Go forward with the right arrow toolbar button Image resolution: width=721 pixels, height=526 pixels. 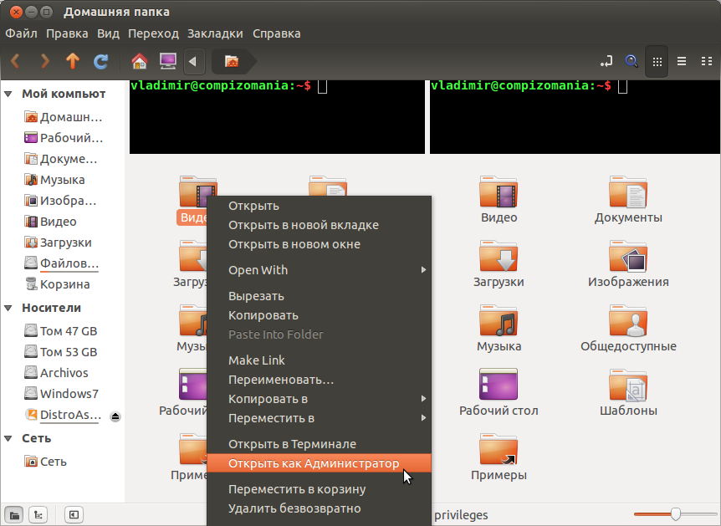pos(44,61)
